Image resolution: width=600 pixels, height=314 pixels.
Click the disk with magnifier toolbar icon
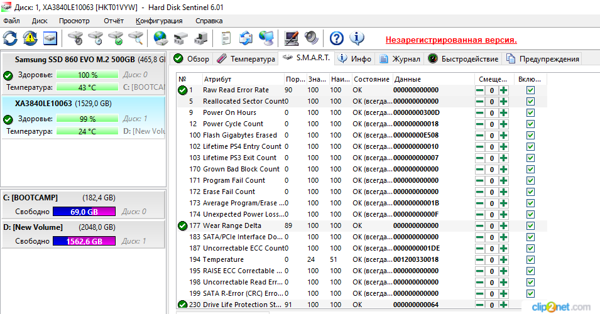pos(136,38)
